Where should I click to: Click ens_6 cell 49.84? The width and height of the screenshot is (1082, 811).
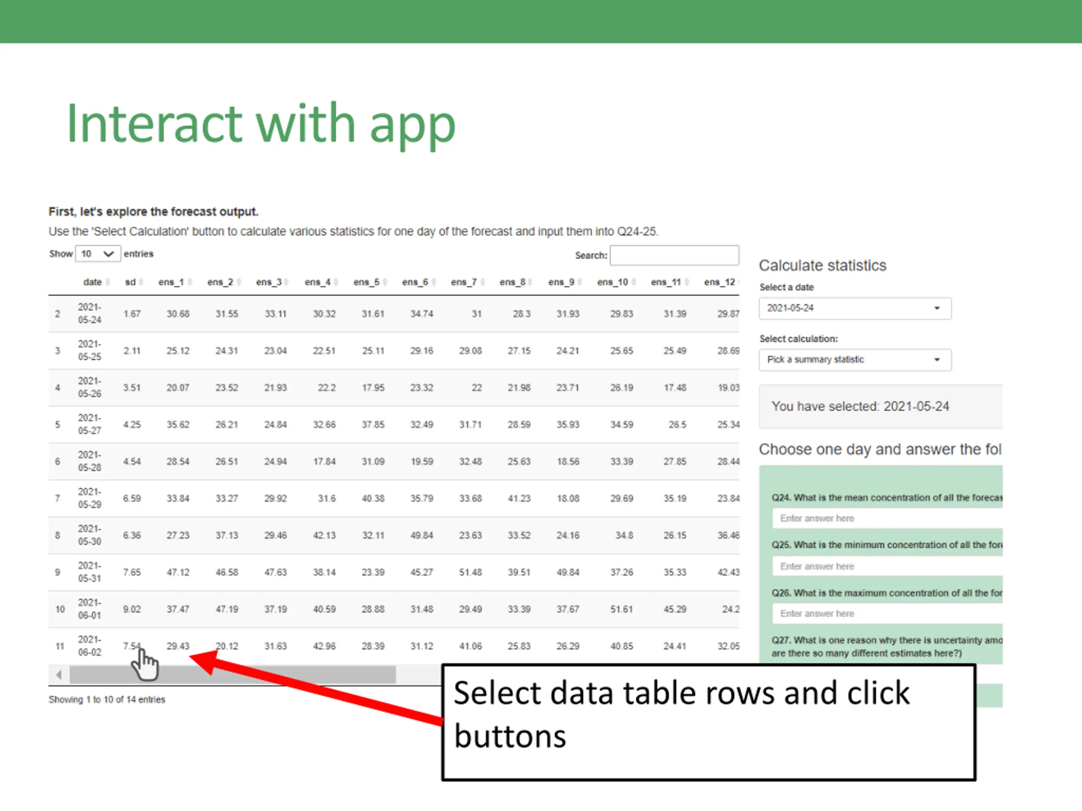[422, 535]
